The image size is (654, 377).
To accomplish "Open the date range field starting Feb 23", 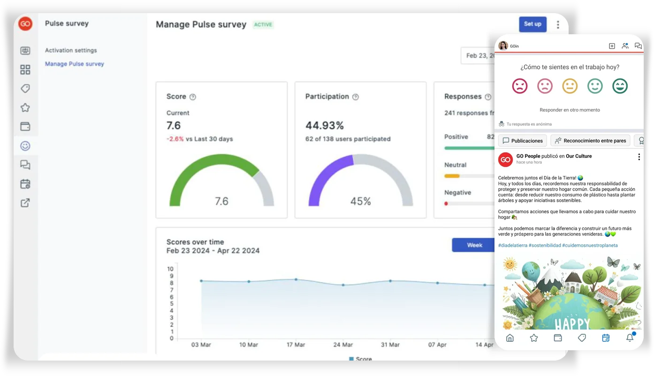I will click(x=478, y=55).
